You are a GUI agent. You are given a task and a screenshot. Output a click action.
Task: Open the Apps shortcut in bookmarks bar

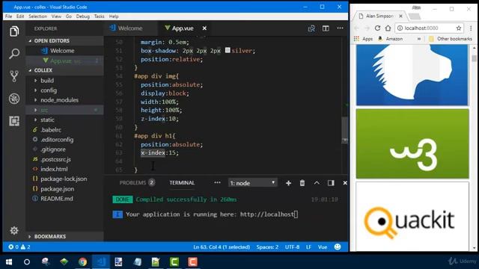(x=363, y=39)
